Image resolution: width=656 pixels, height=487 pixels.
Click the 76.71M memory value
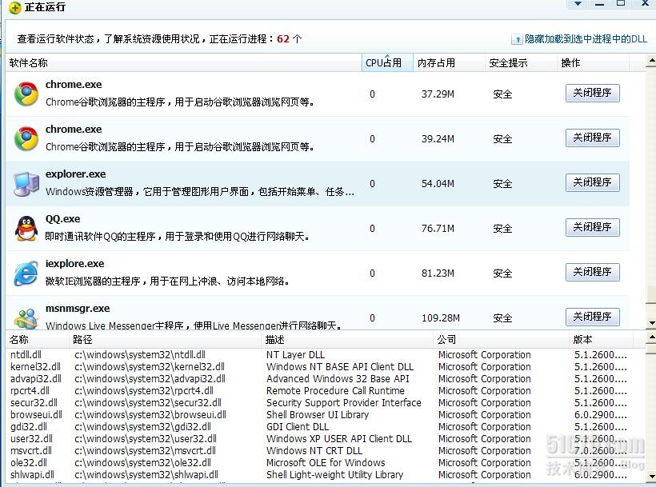click(x=438, y=228)
